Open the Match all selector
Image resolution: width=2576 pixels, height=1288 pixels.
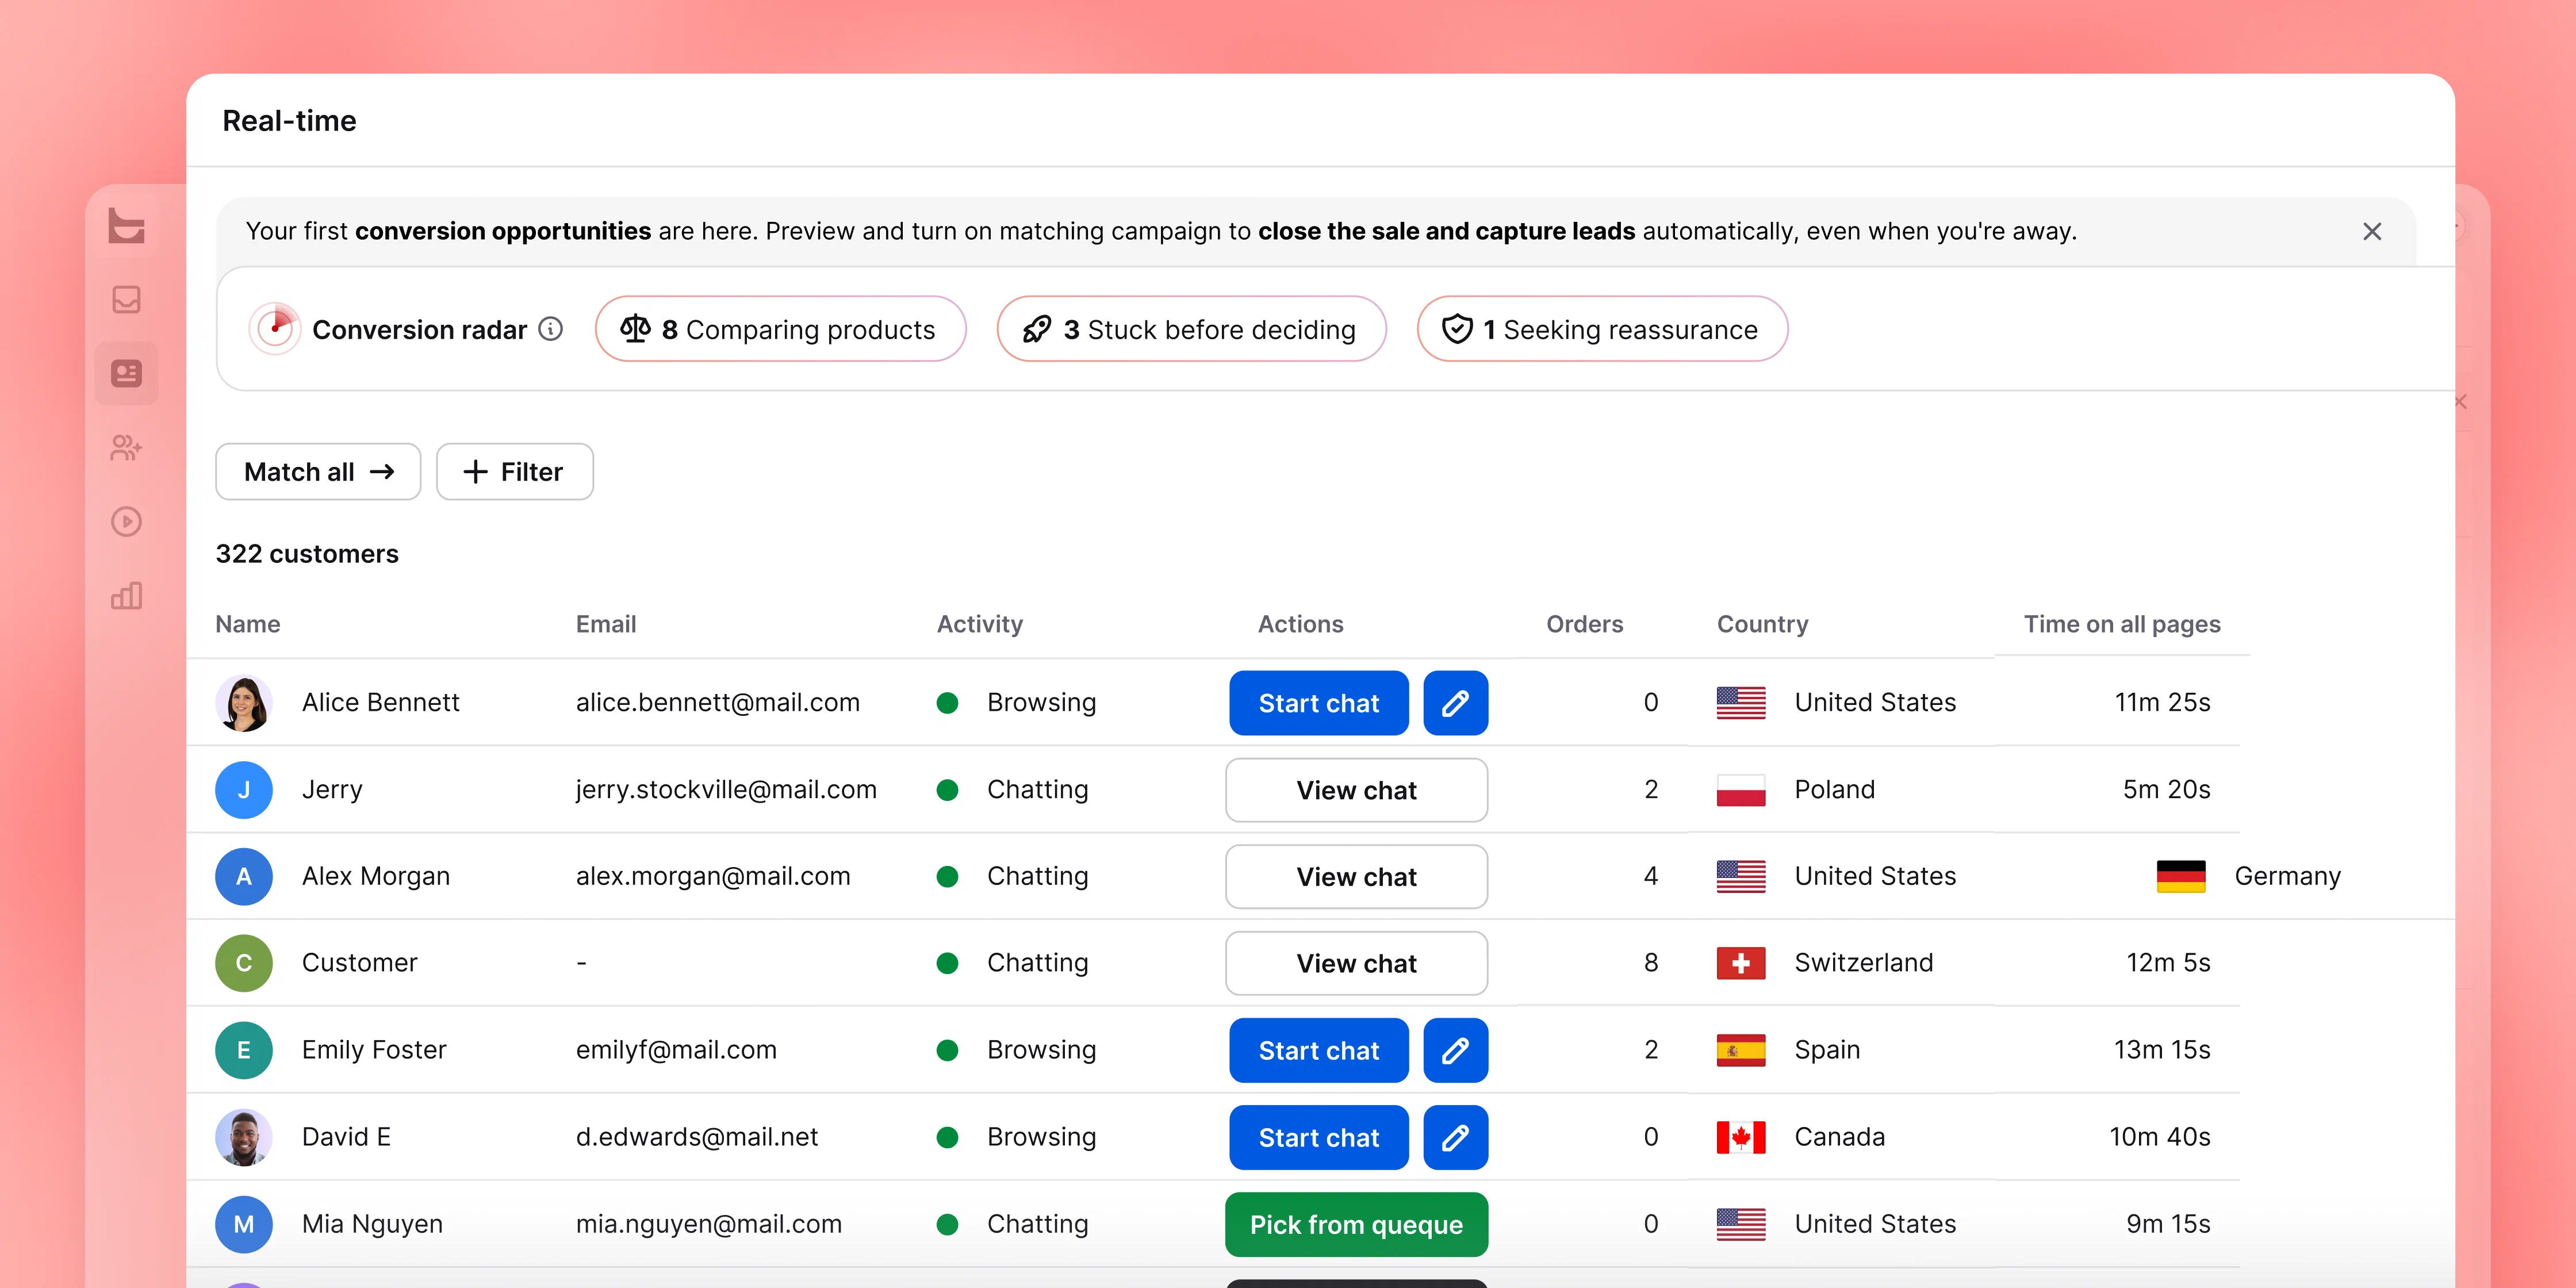point(318,472)
